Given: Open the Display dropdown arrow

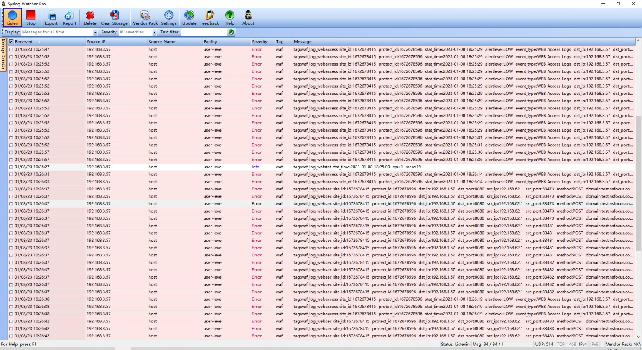Looking at the screenshot, I should click(95, 32).
